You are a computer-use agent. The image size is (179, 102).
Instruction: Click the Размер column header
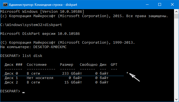pos(67,65)
